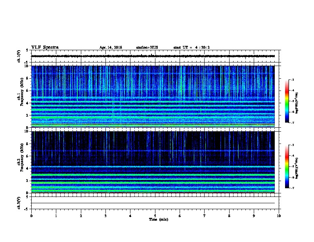
Task: Click the ch.2 color scale bar
Action: (x=287, y=166)
